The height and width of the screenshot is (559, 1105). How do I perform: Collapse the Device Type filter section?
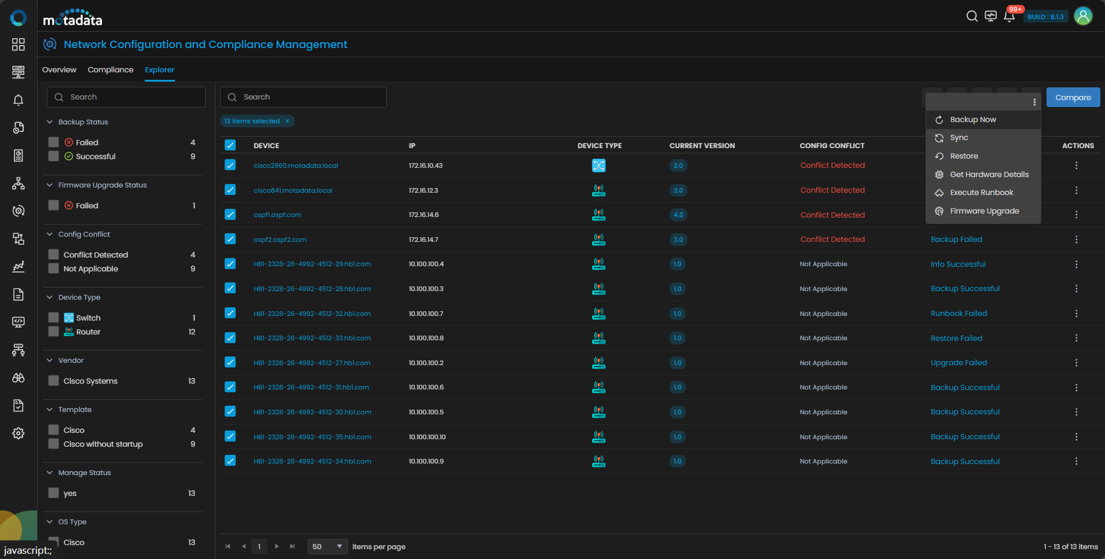50,297
